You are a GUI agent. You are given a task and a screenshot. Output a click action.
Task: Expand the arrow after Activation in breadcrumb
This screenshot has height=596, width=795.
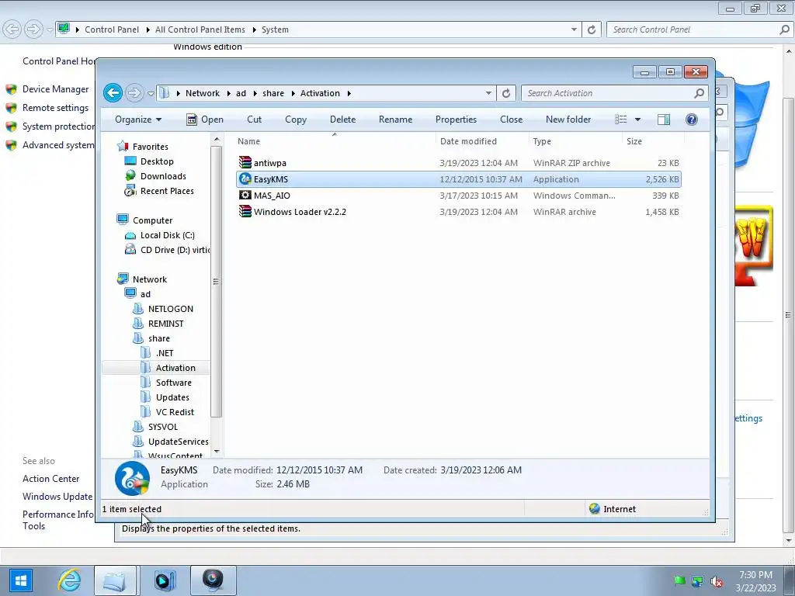coord(349,93)
